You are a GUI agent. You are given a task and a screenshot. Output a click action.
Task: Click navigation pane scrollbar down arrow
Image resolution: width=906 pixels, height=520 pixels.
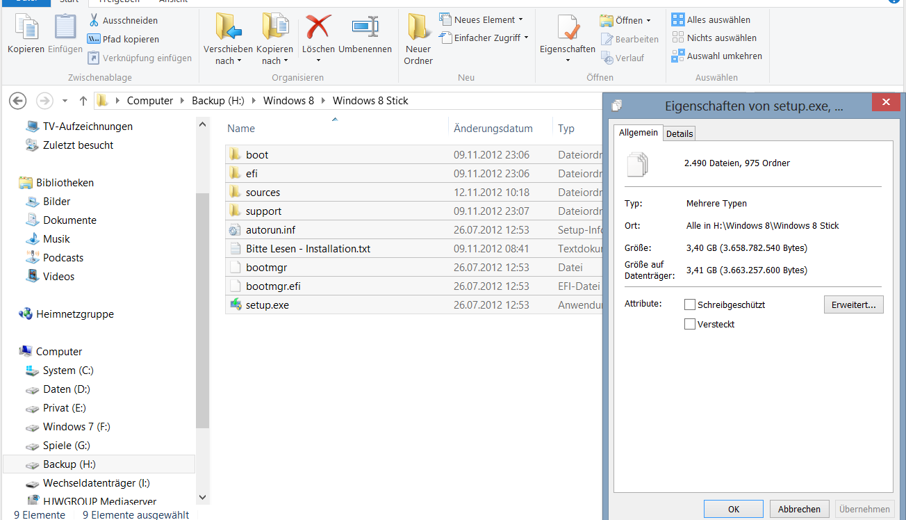[x=203, y=497]
